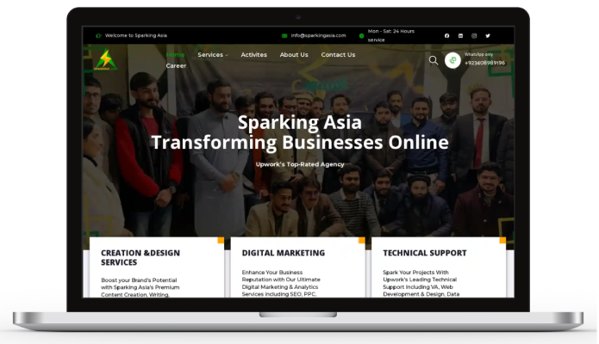Open the LinkedIn social icon

coord(460,35)
